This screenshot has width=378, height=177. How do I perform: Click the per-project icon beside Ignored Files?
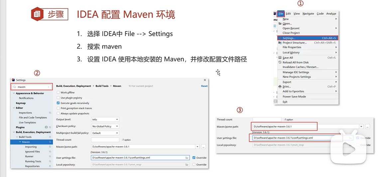[50, 152]
